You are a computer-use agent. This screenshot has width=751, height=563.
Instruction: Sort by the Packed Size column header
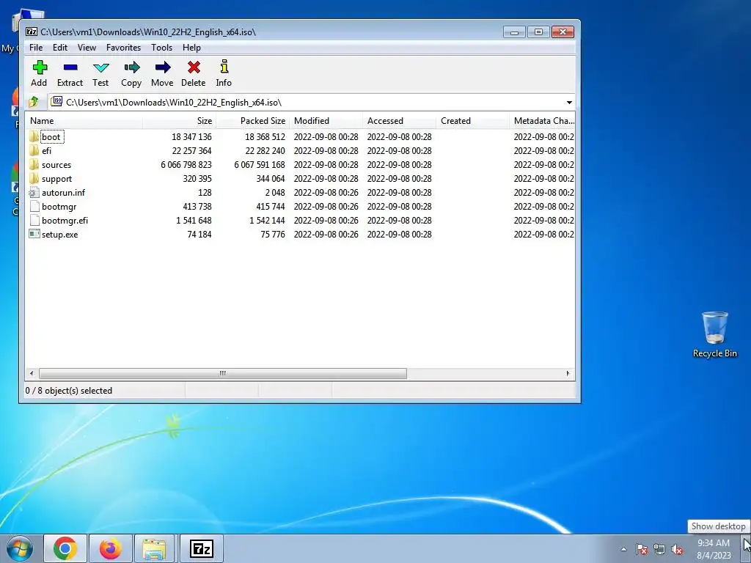click(252, 121)
